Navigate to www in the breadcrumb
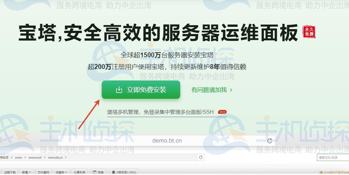 18,157
